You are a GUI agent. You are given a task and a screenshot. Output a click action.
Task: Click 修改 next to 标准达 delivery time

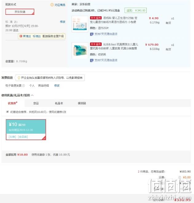click(x=62, y=22)
